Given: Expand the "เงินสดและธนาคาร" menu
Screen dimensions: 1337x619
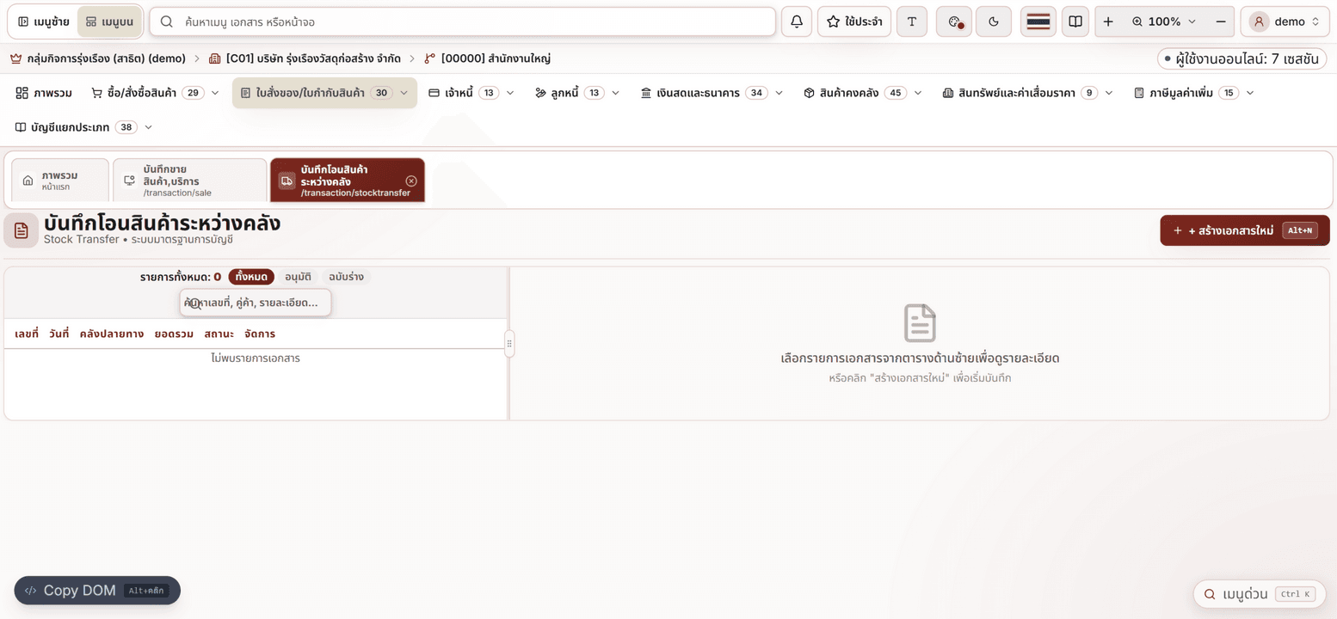Looking at the screenshot, I should tap(712, 93).
